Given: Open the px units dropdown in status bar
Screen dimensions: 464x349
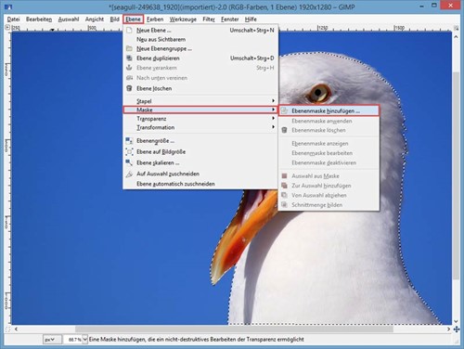Looking at the screenshot, I should click(x=50, y=340).
